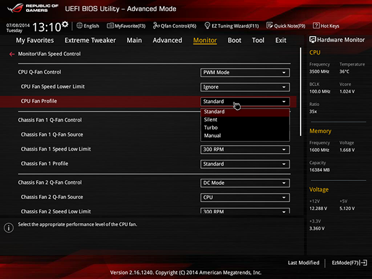Open Chassis Fan 2 Q-Fan Source dropdown

[x=245, y=197]
